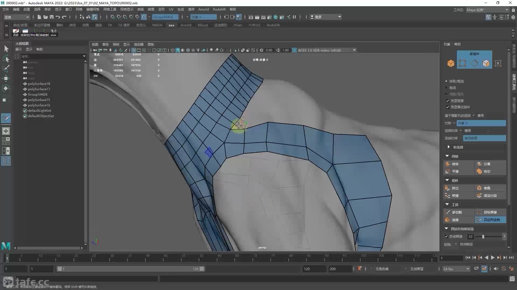Viewport: 517px width, 290px height.
Task: Select the Move tool in toolbox
Action: coord(6,78)
